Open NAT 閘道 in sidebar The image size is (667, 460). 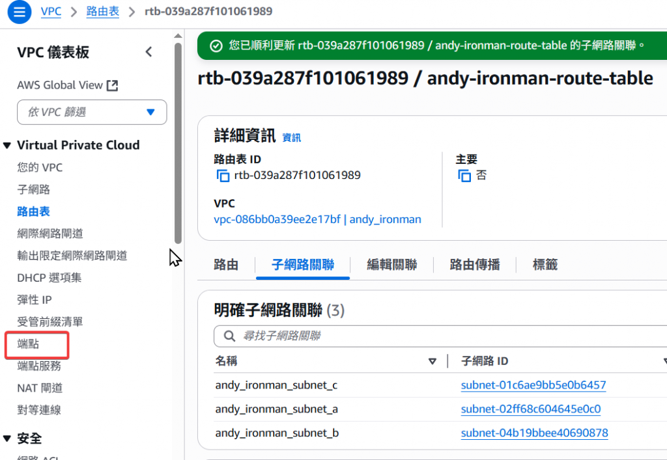[40, 388]
